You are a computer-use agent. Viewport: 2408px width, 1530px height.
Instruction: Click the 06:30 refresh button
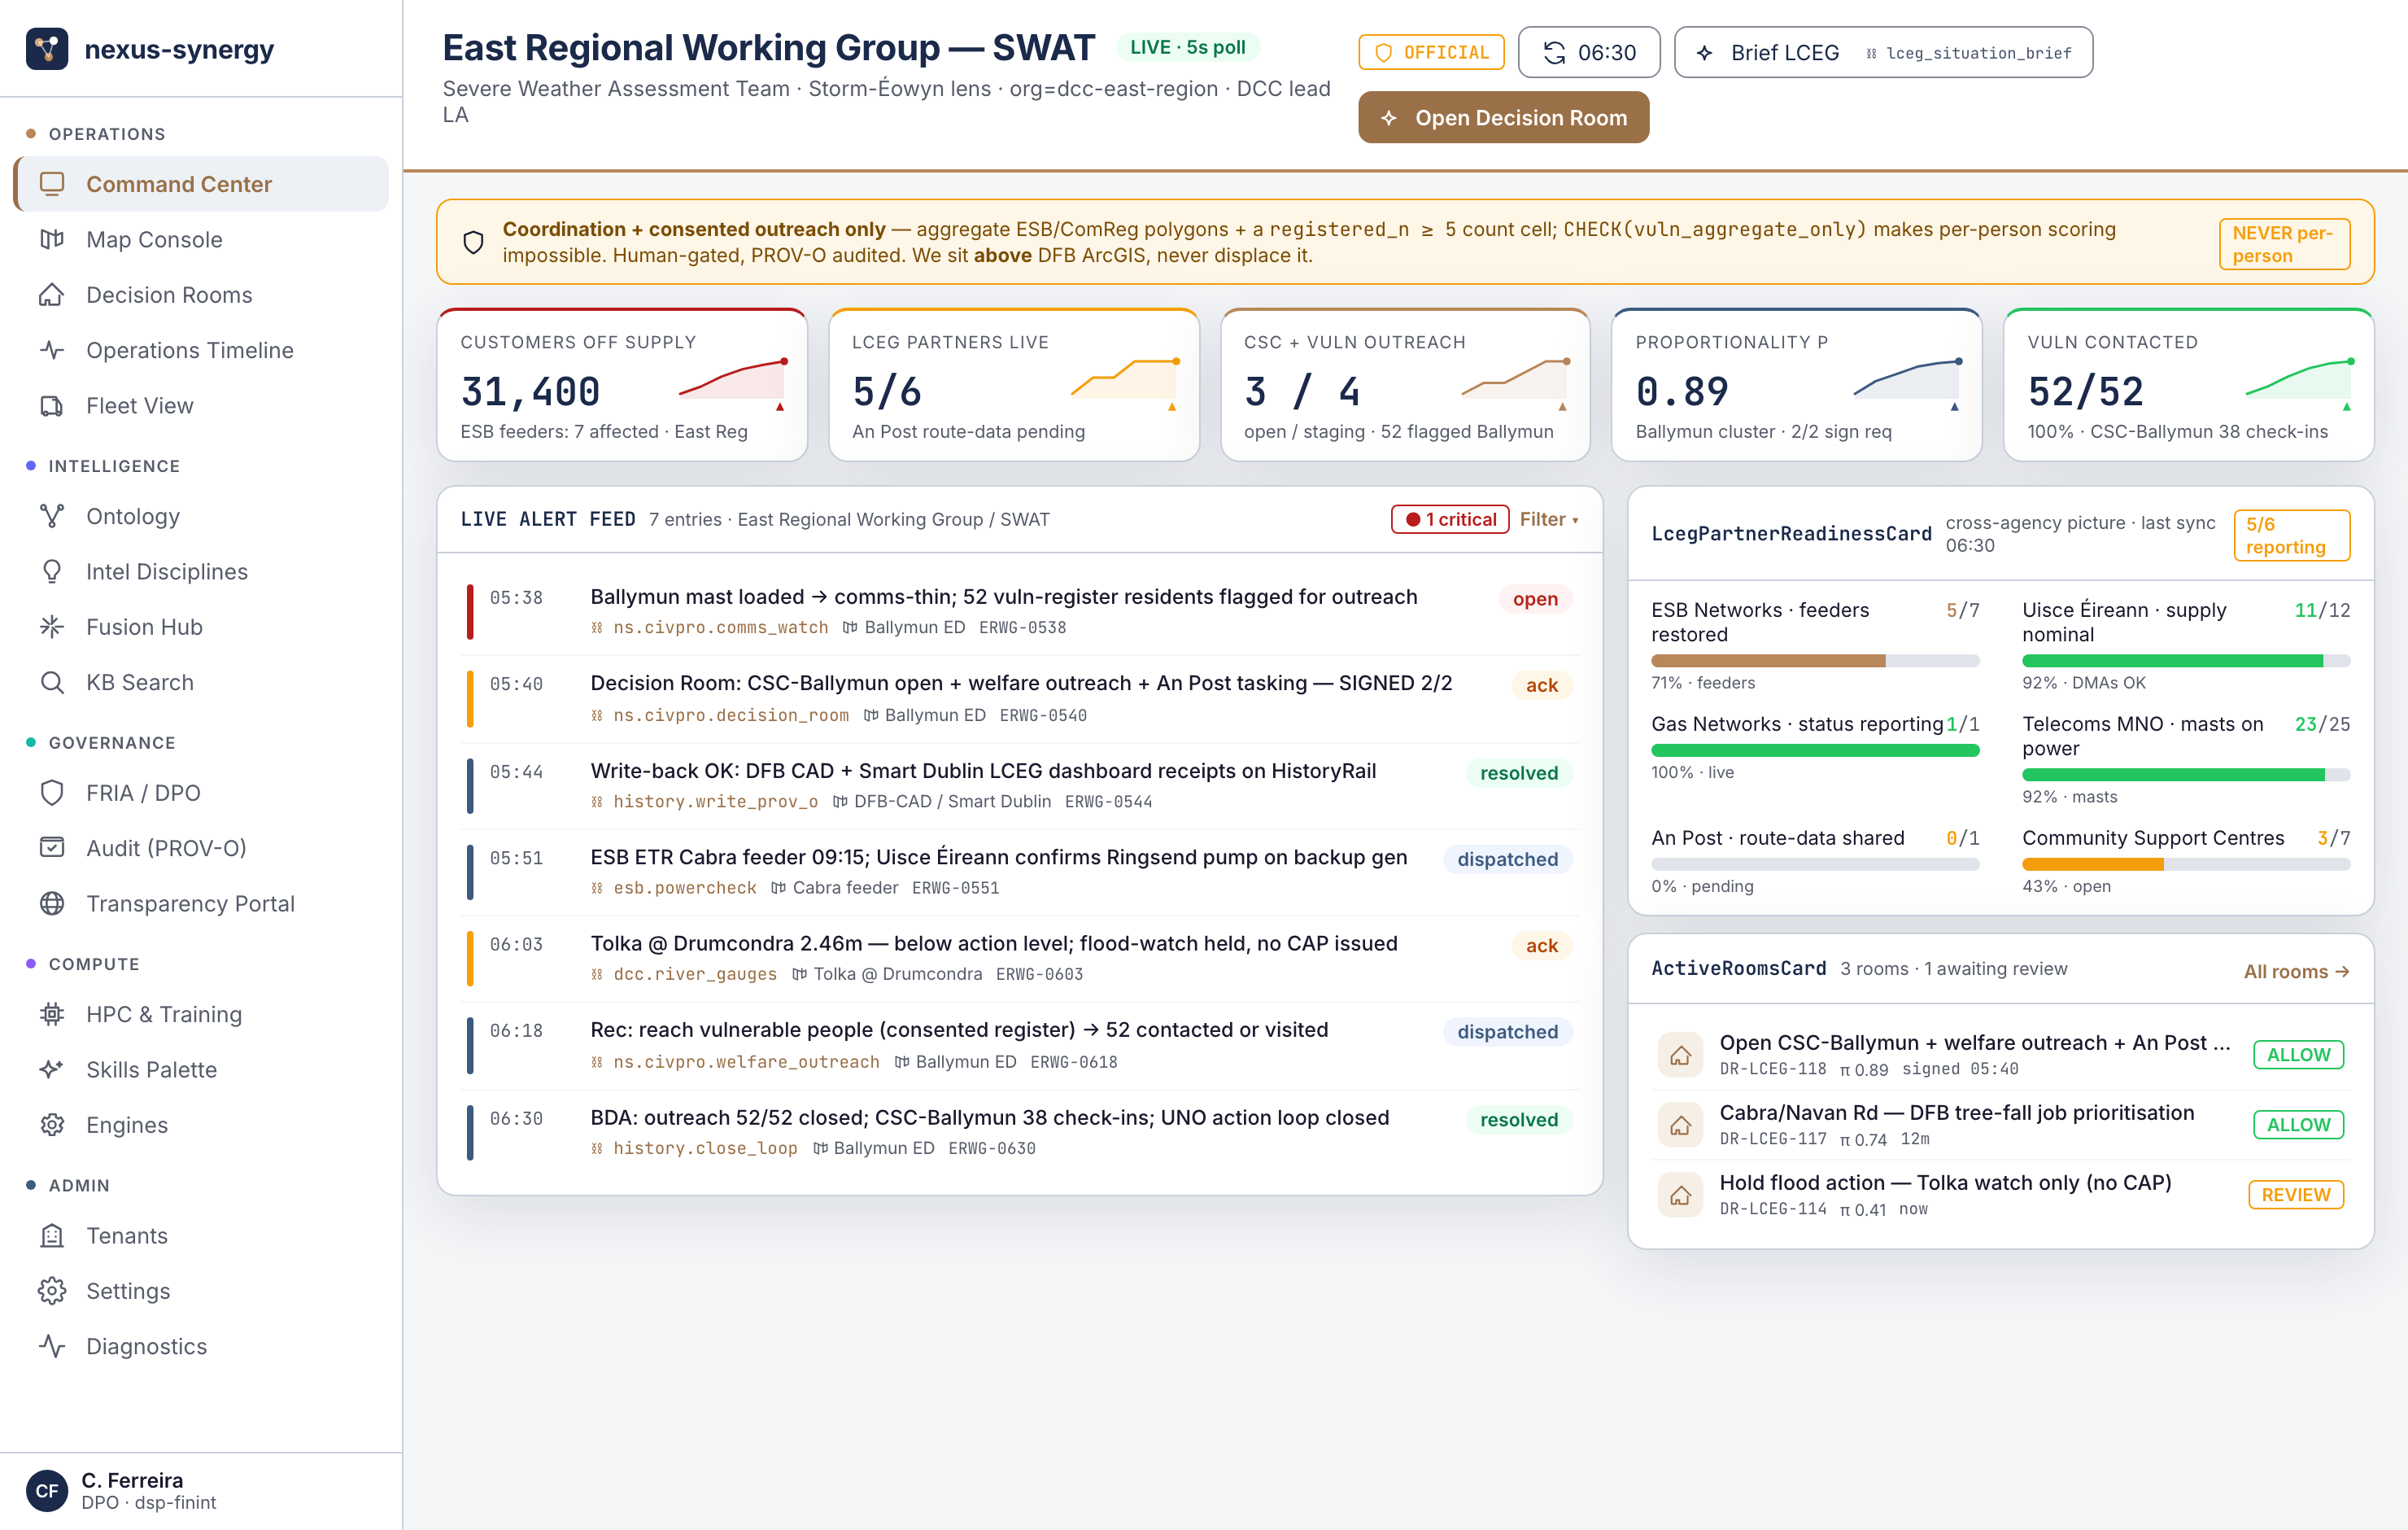[x=1589, y=52]
